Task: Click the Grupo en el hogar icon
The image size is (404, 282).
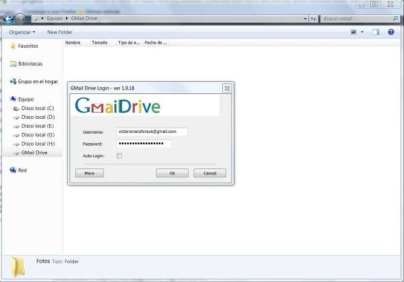Action: [x=13, y=81]
